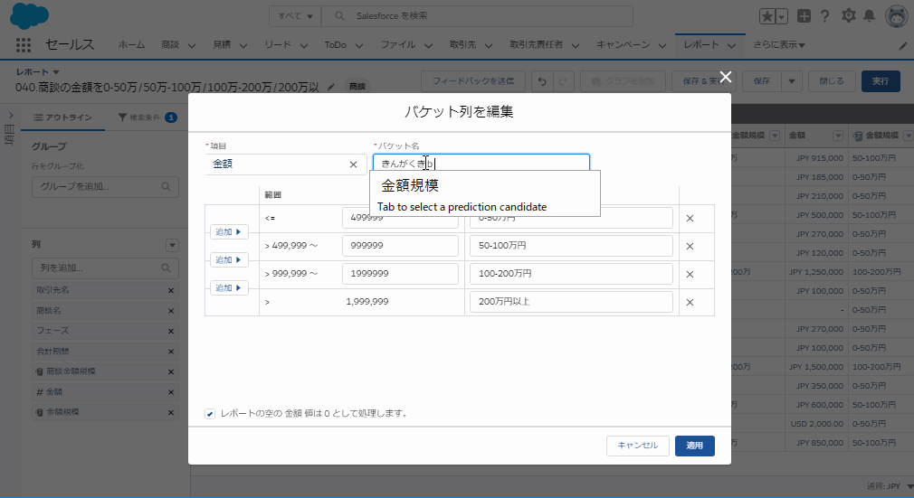The height and width of the screenshot is (498, 914).
Task: Click フィードバックを送信 button
Action: point(473,81)
